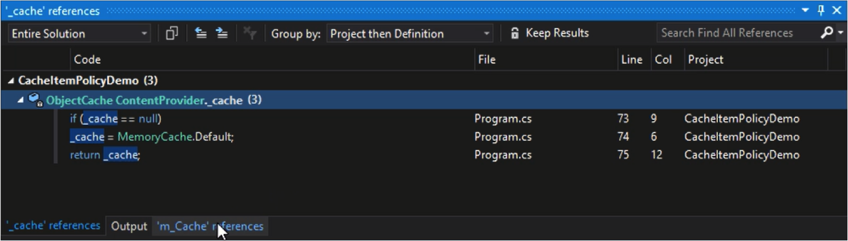Open the window position dropdown arrow
This screenshot has height=241, width=848.
click(806, 10)
